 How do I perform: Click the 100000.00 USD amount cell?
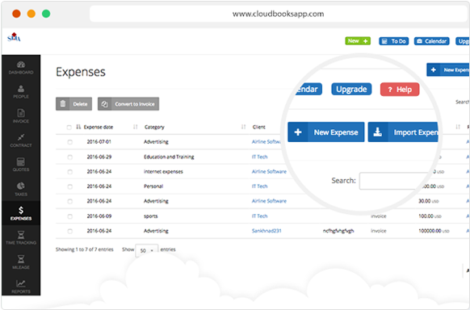pos(434,231)
